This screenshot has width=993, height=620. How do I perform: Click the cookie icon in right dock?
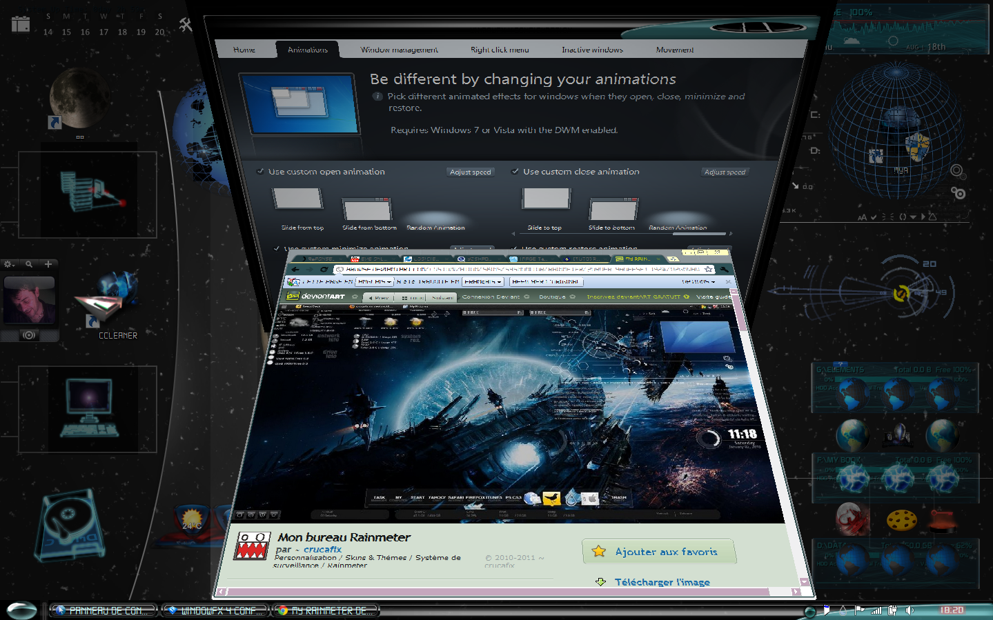[901, 520]
